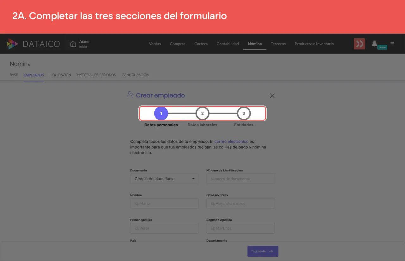
Task: Open the Acme home icon
Action: [x=73, y=44]
